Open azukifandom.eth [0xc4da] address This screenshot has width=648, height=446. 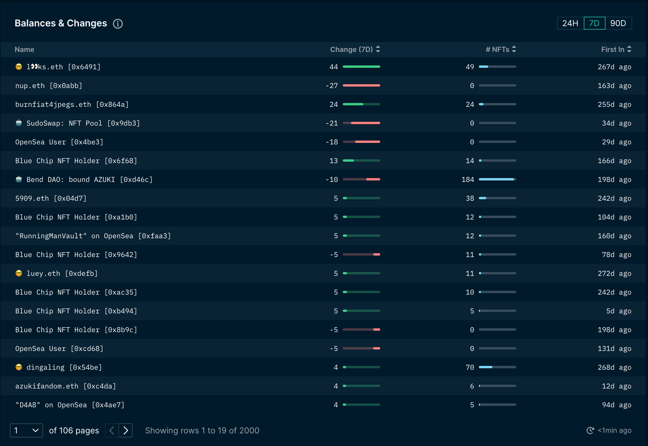click(x=66, y=386)
